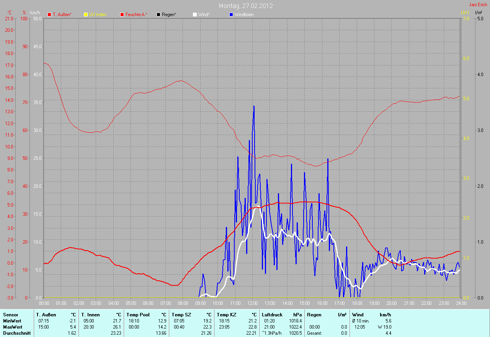Click the 'Jarz Erich' author label
Screen dimensions: 490x337
coord(478,5)
